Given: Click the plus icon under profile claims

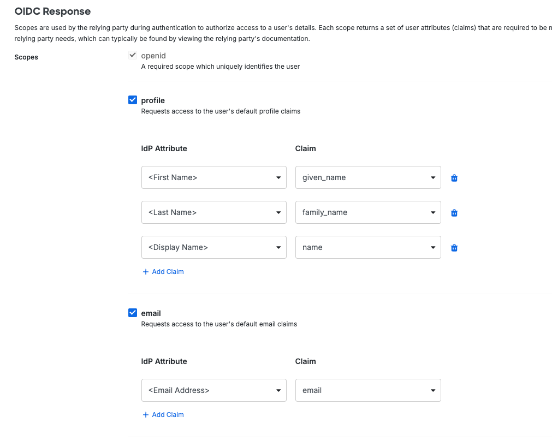Looking at the screenshot, I should [146, 272].
